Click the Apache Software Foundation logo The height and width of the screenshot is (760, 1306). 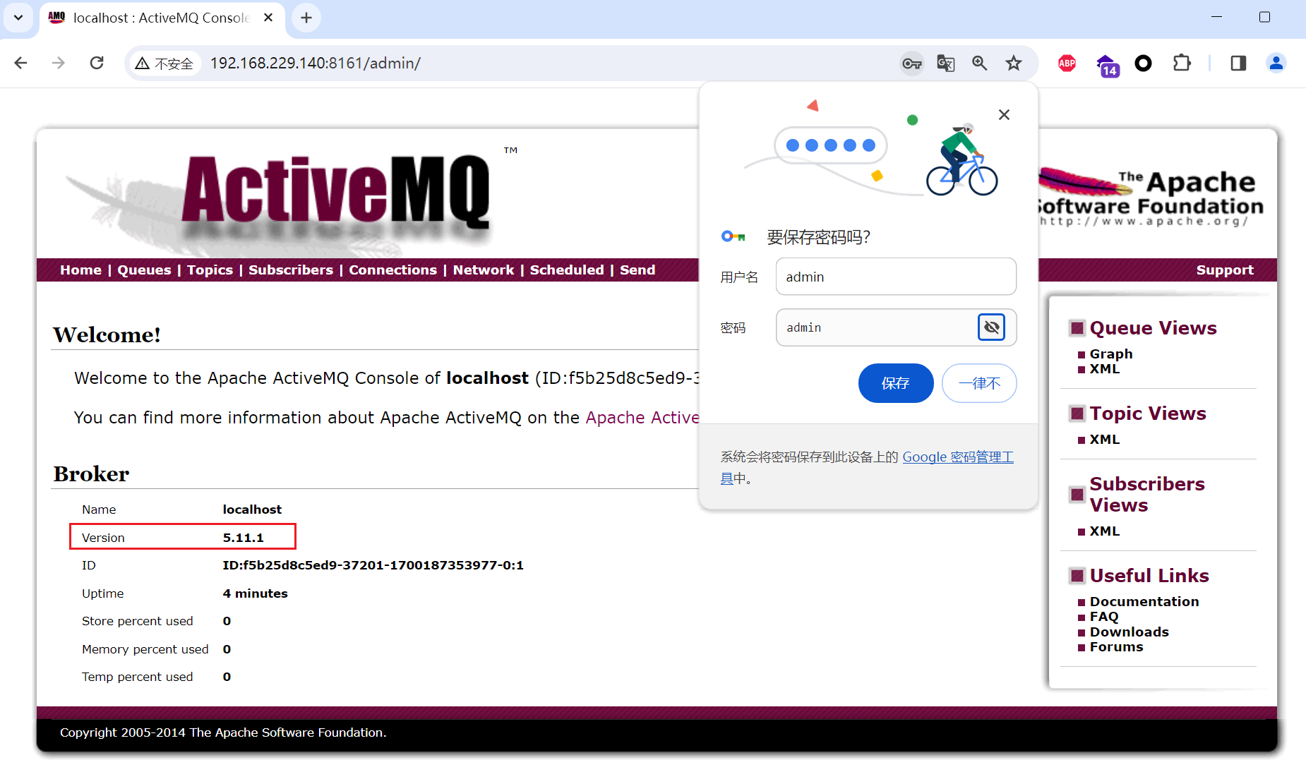1151,197
